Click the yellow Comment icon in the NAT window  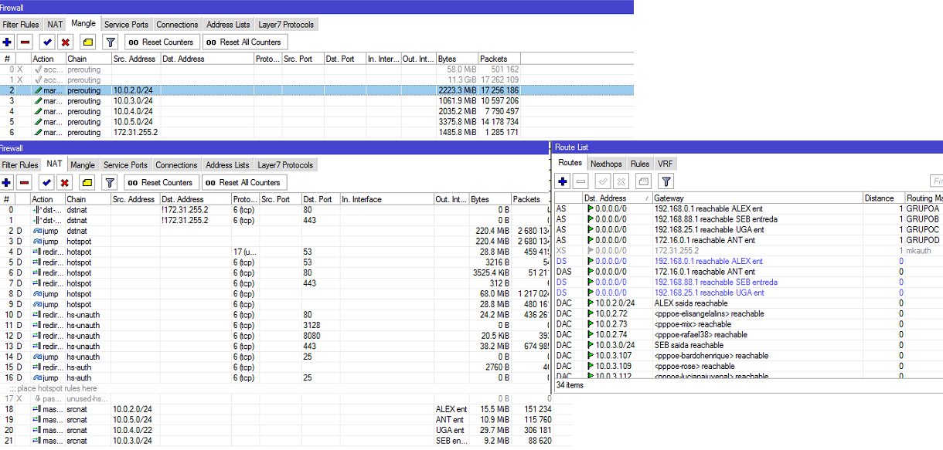(x=87, y=183)
